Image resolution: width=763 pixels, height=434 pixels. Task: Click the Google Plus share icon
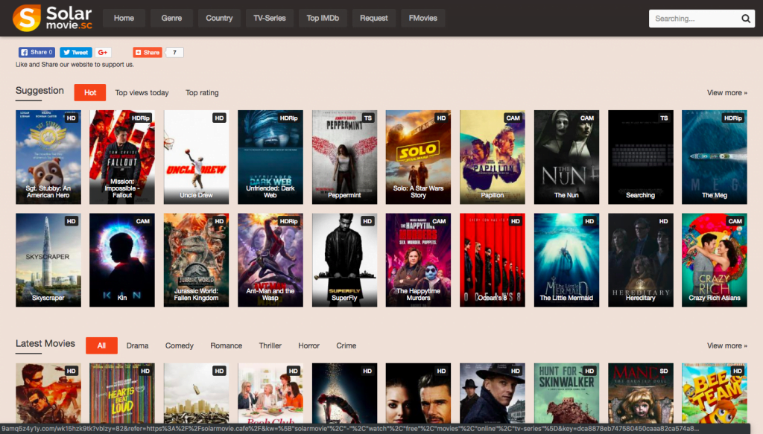tap(103, 52)
